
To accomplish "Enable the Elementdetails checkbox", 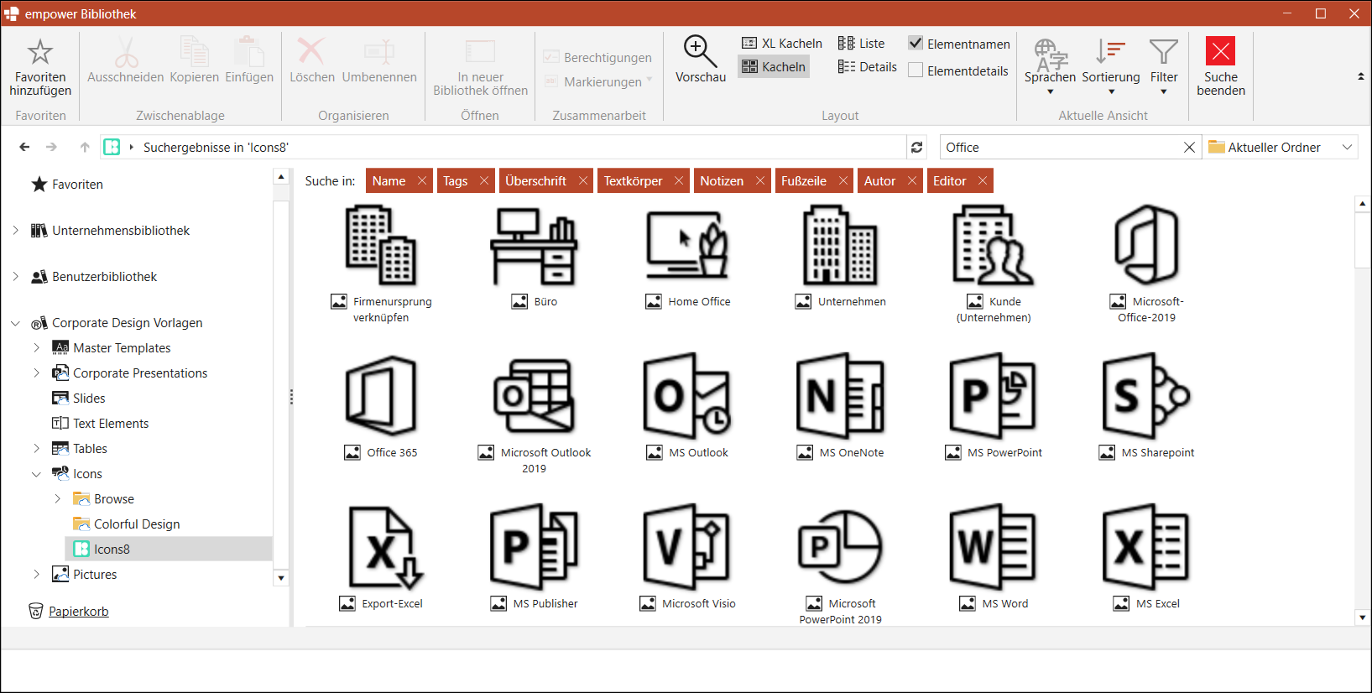I will click(916, 70).
